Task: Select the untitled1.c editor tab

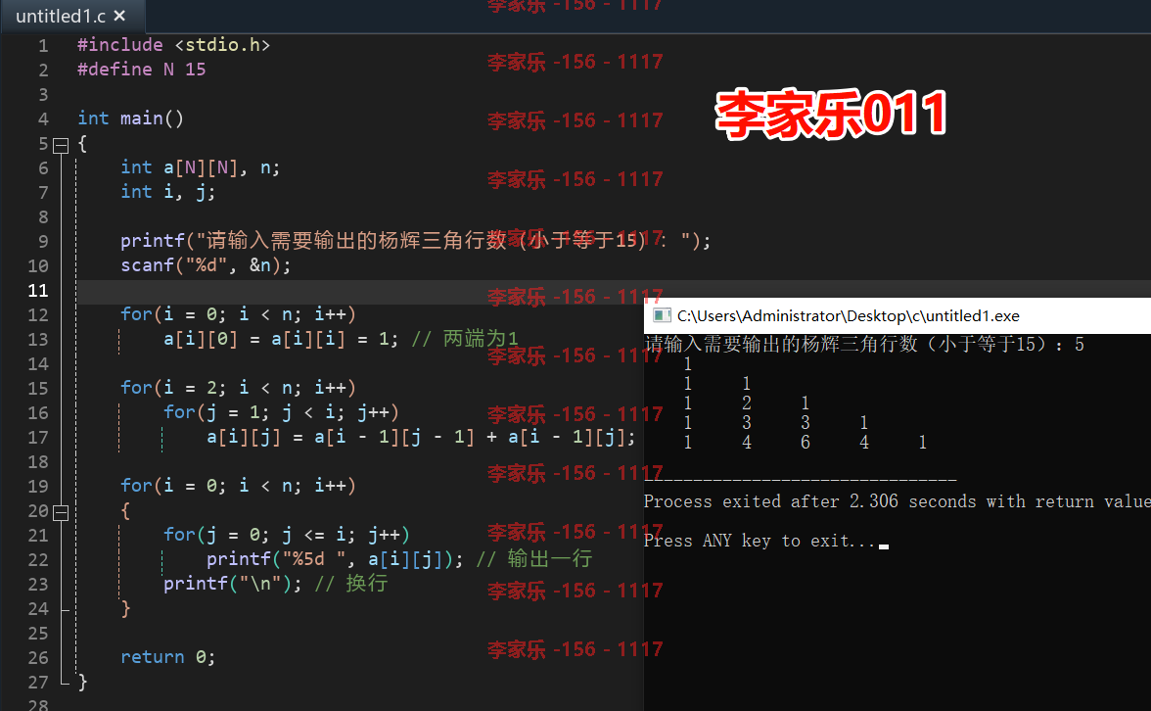Action: click(71, 16)
